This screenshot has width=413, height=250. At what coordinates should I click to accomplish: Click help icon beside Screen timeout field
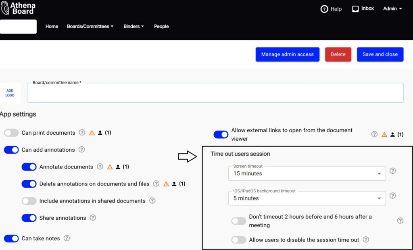pos(392,171)
